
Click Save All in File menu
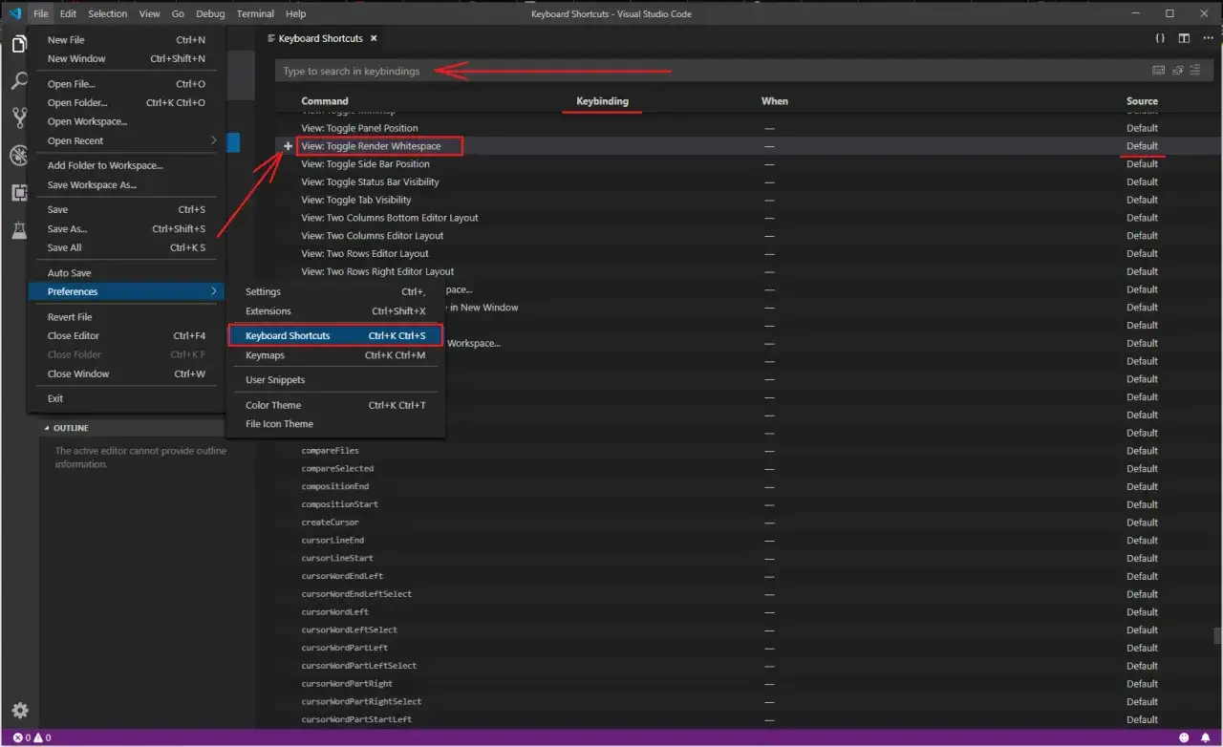[126, 247]
